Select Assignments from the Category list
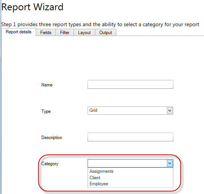Screen dimensions: 204x194 coord(130,171)
